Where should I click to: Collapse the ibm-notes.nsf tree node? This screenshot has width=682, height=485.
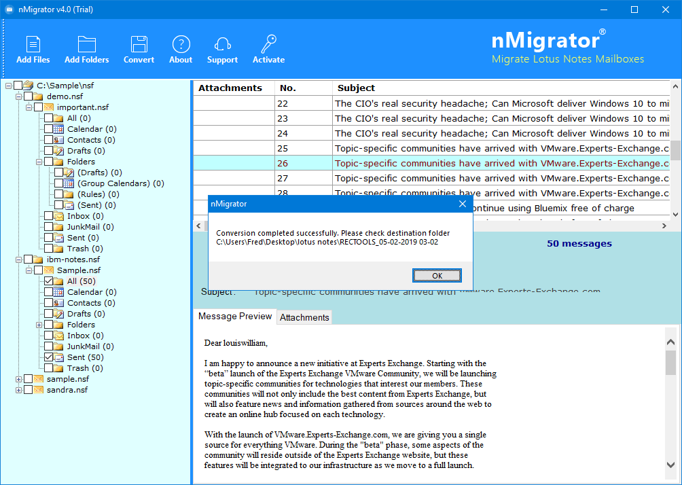[18, 259]
